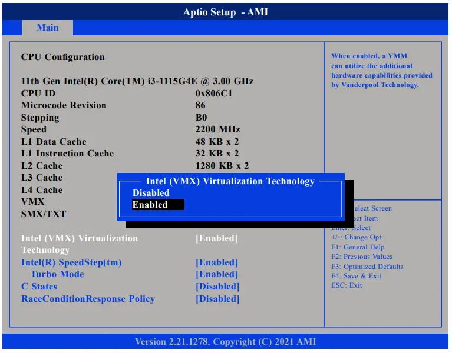The height and width of the screenshot is (353, 452).
Task: Click the Microcode Revision value 86
Action: click(x=200, y=105)
